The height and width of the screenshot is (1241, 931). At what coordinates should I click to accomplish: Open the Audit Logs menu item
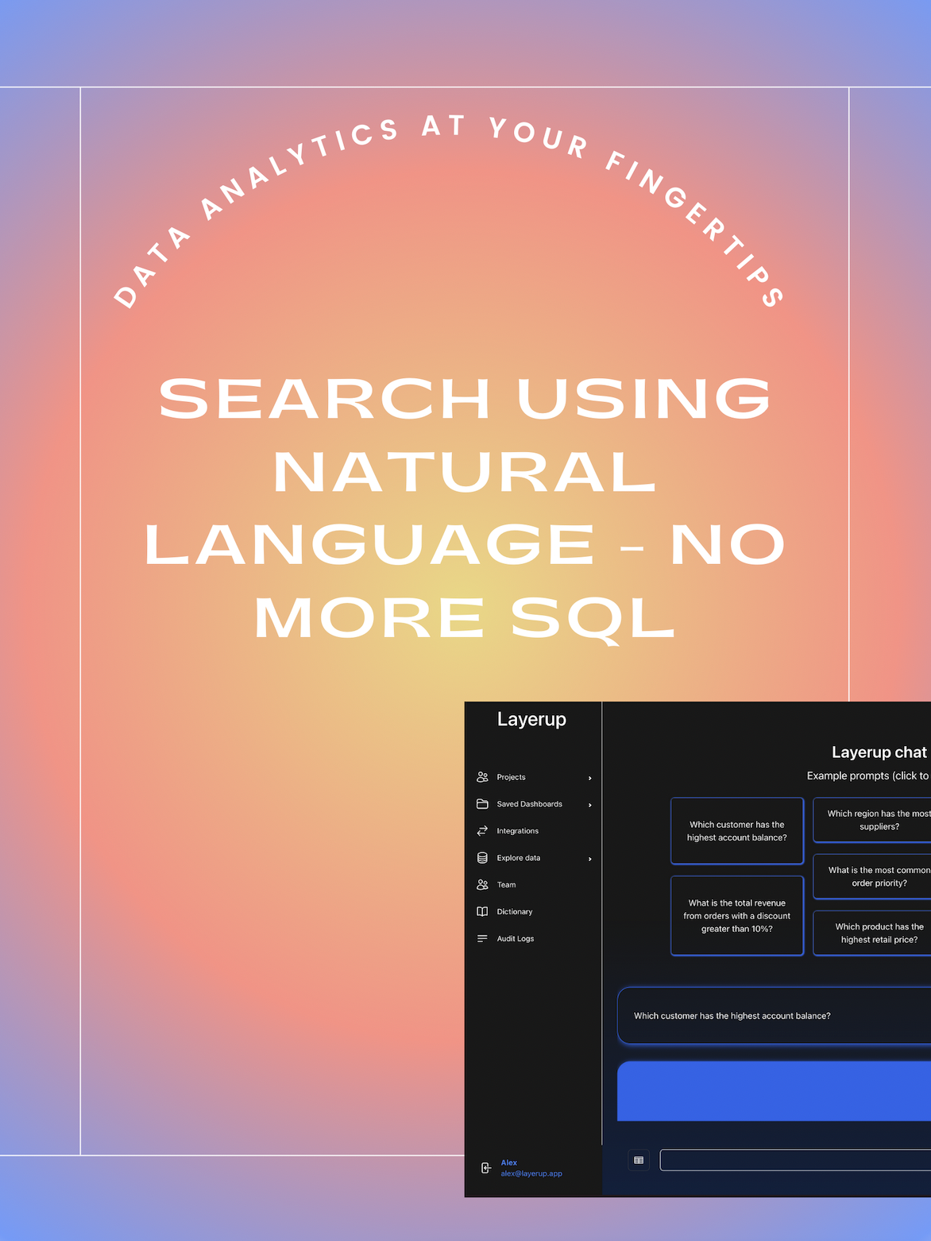(515, 939)
